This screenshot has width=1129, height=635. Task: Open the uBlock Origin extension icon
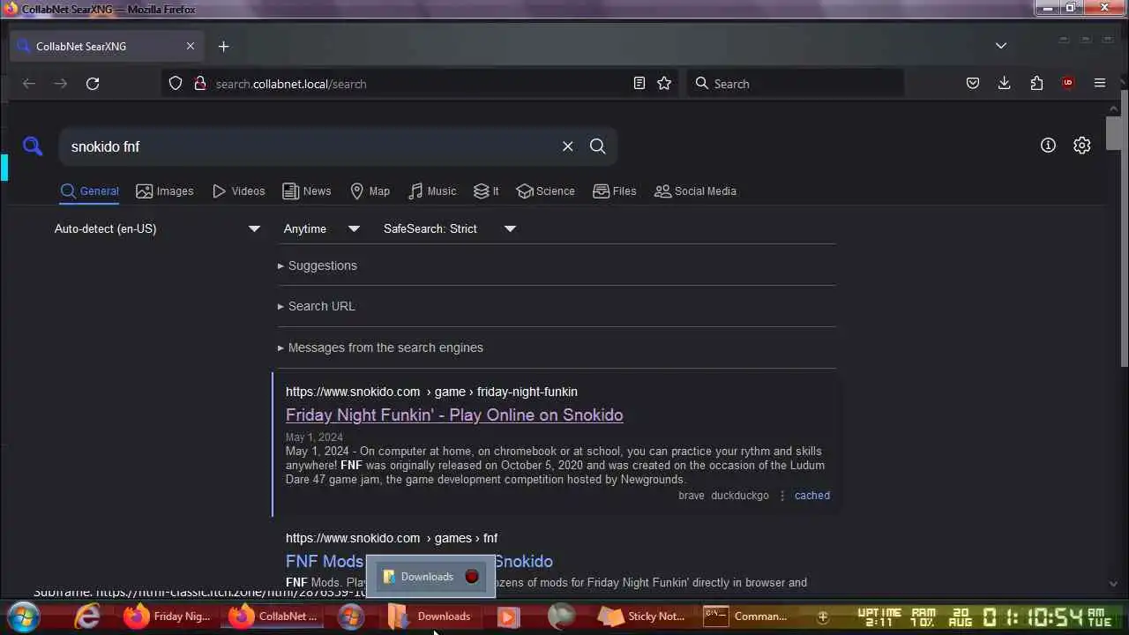tap(1068, 83)
